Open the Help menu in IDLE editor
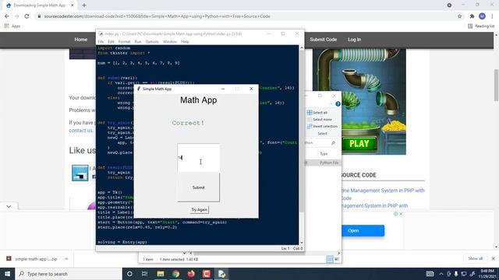The image size is (499, 280). point(185,41)
